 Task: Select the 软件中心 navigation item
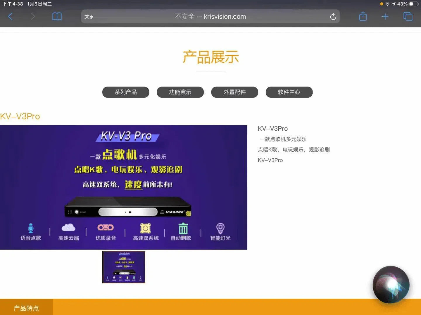(289, 92)
